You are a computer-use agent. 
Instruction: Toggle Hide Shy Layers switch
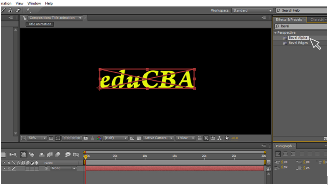point(42,155)
